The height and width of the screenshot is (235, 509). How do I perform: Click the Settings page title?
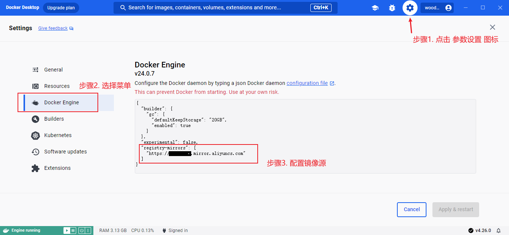click(21, 28)
